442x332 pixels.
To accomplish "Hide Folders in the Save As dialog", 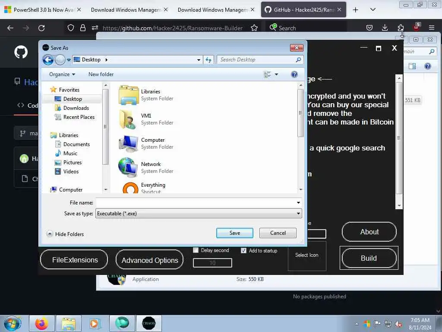I will click(66, 234).
